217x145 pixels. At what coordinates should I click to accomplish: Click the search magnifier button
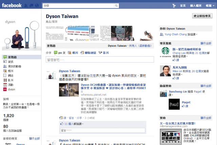(x=116, y=6)
